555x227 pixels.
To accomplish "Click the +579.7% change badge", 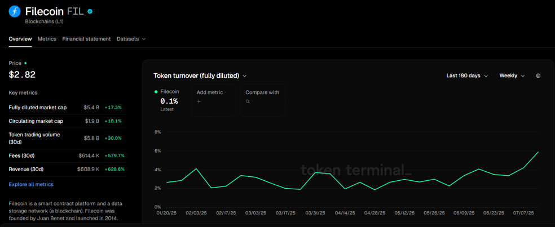I will (114, 155).
